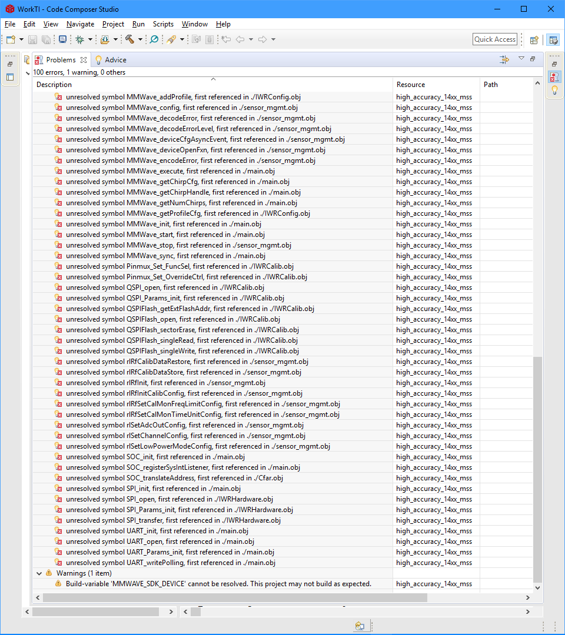
Task: Click the Flash/load program folder icon
Action: pyautogui.click(x=105, y=39)
